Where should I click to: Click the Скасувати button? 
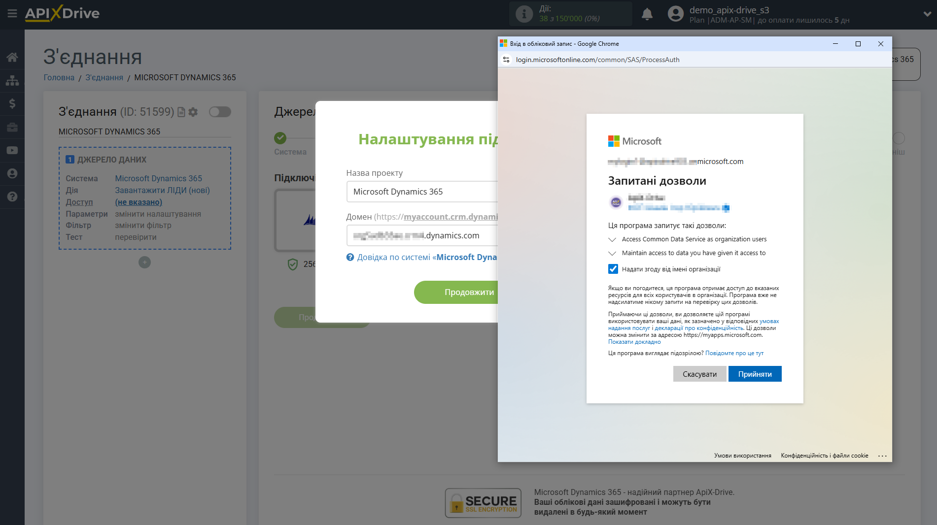click(x=699, y=374)
